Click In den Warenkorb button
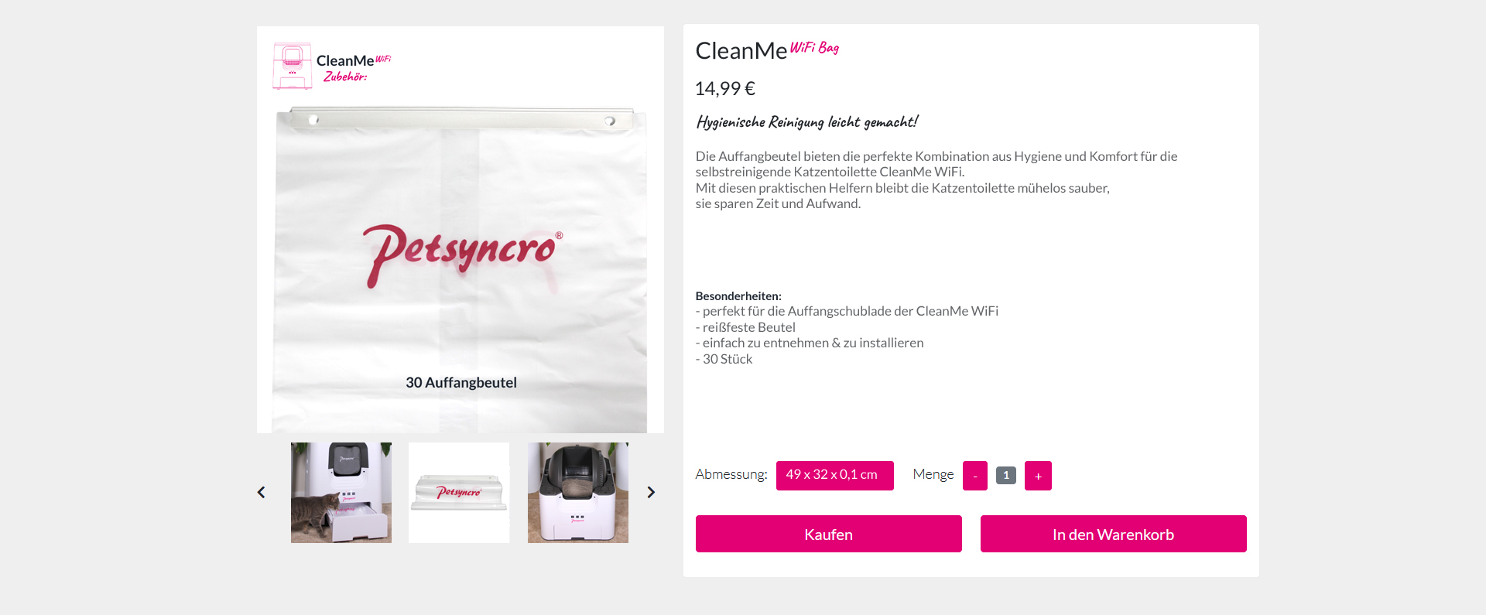Viewport: 1486px width, 615px height. coord(1113,534)
